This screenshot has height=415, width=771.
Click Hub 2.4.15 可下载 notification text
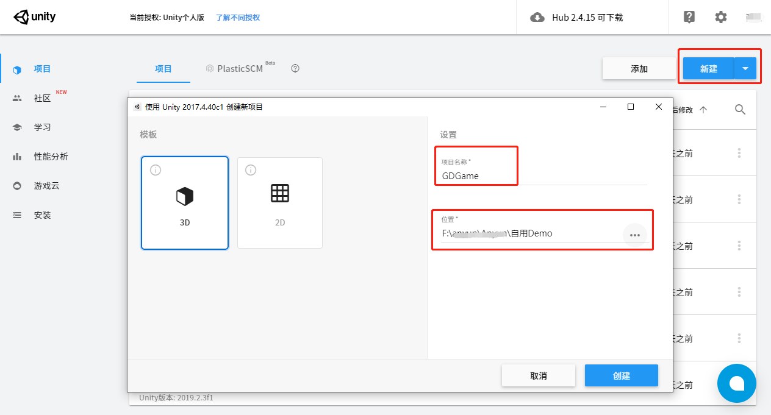tap(587, 18)
